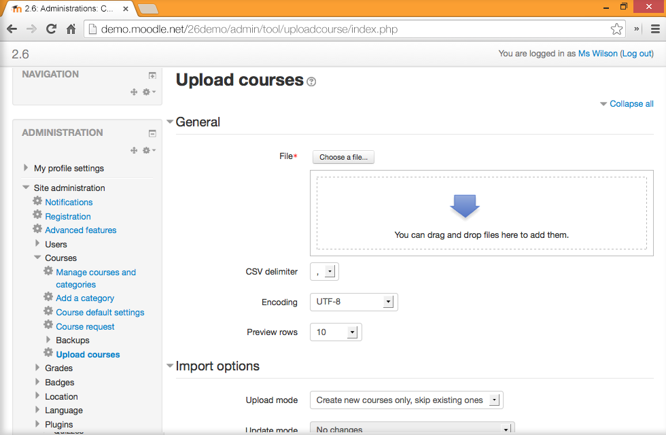
Task: Open the Chrome menu icon
Action: tap(654, 29)
